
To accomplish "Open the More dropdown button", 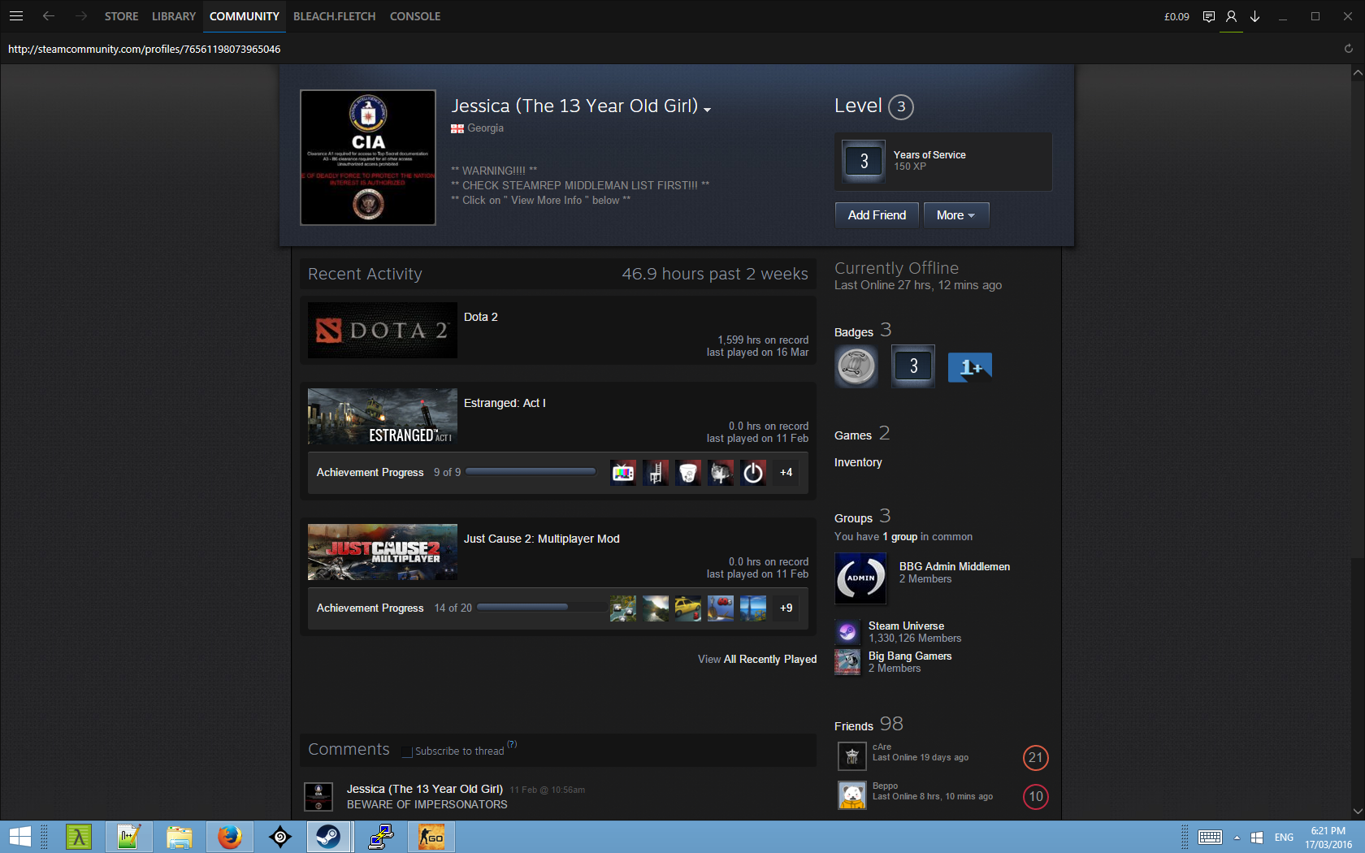I will (x=956, y=215).
